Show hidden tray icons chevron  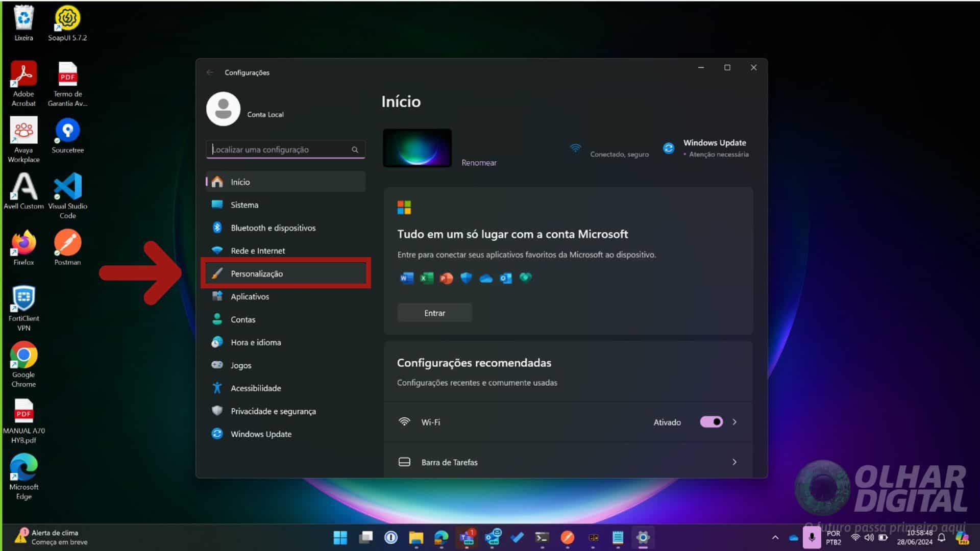(x=775, y=537)
